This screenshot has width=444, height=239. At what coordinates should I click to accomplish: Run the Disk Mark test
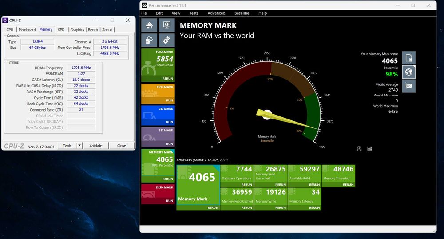pos(170,201)
